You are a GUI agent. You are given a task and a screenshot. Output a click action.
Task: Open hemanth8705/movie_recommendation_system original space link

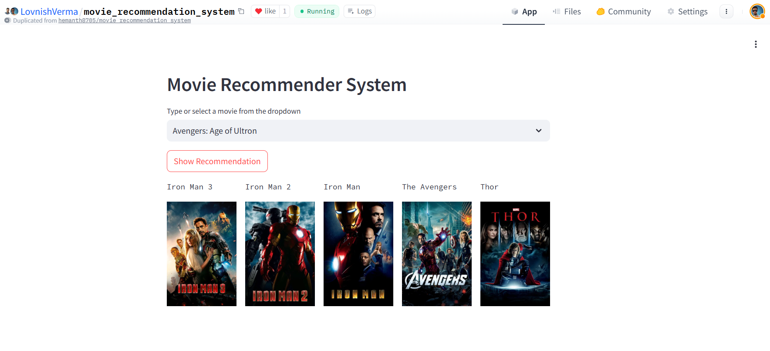coord(125,20)
